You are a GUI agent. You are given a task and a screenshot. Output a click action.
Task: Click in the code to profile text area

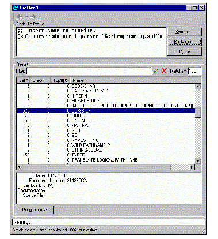pyautogui.click(x=91, y=42)
